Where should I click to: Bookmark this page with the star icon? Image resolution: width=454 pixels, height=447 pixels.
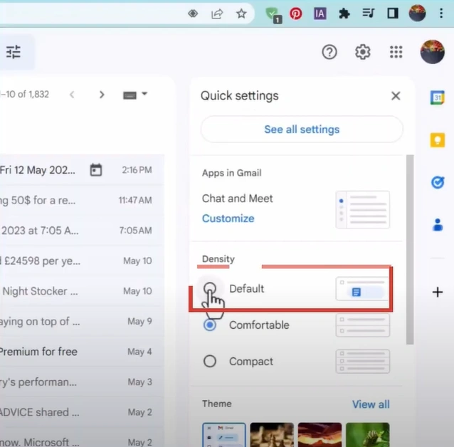click(241, 14)
